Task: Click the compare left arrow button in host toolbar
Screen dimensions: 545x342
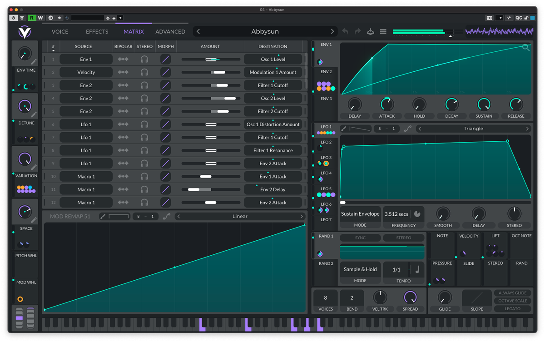Action: pos(59,18)
